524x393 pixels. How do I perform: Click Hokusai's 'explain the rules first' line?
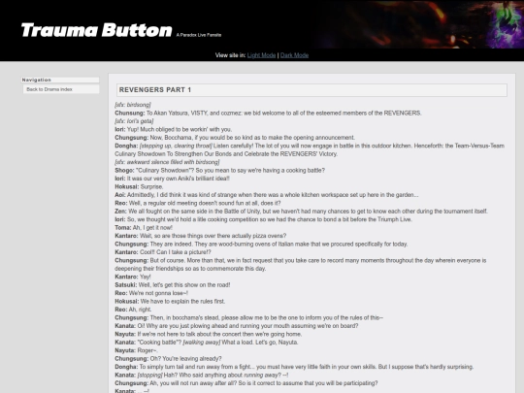(170, 301)
